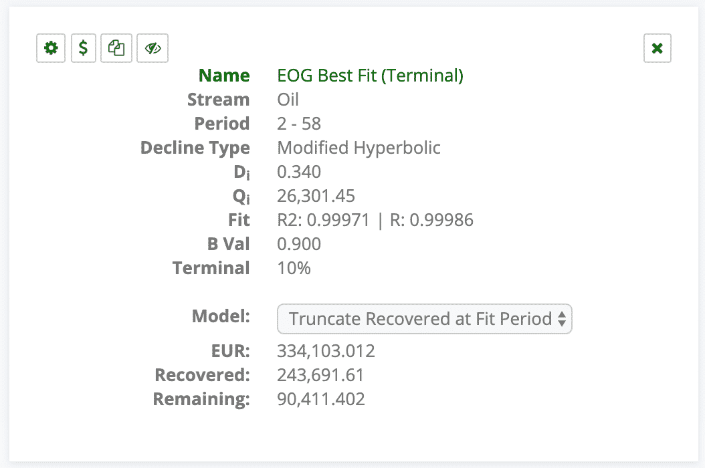
Task: Click the EUR value 334,103.012
Action: pos(326,351)
